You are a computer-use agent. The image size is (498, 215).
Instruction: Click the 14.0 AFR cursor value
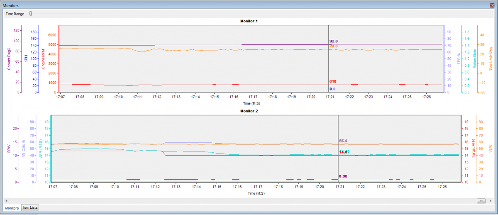pyautogui.click(x=343, y=152)
